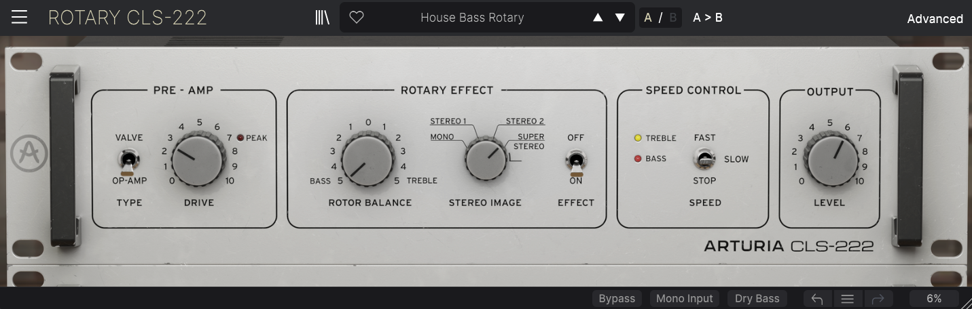Select Stereo 1 image mode label
Screen dimensions: 972x309
448,121
